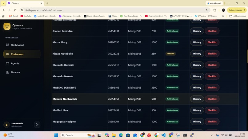
Task: Blacklist customer Khoza Mary
Action: [212, 42]
